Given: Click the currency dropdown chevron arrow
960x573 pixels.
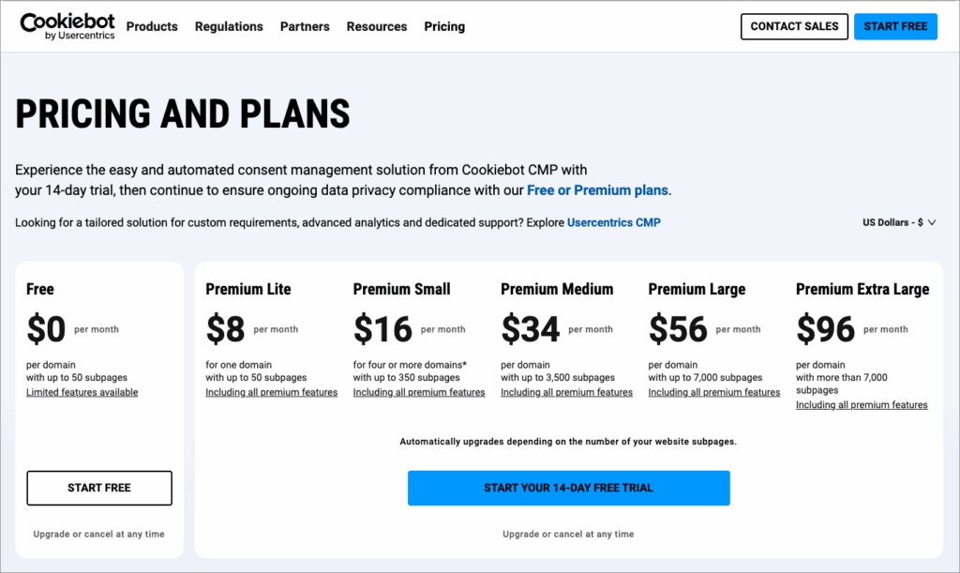Looking at the screenshot, I should [x=932, y=222].
